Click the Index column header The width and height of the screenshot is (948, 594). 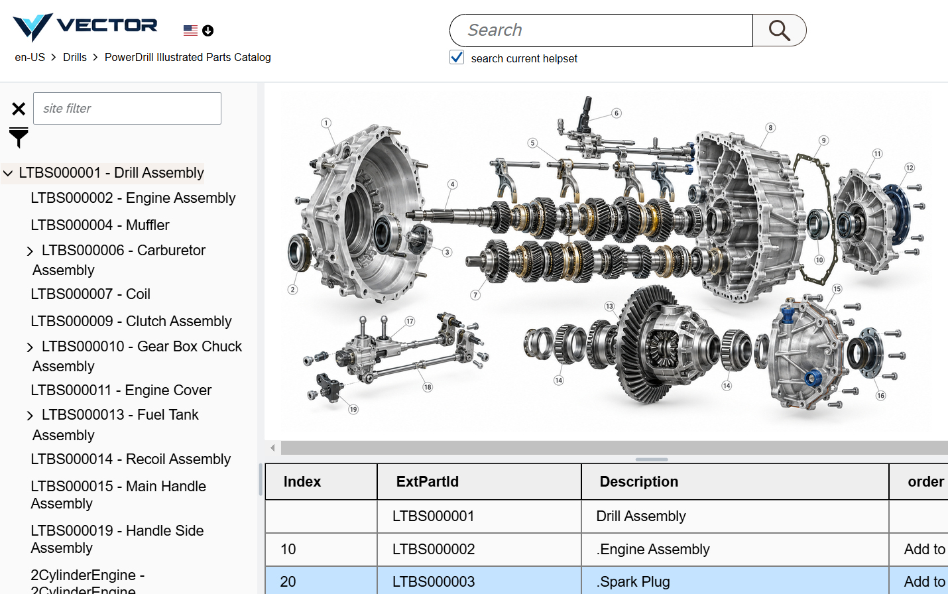click(322, 482)
